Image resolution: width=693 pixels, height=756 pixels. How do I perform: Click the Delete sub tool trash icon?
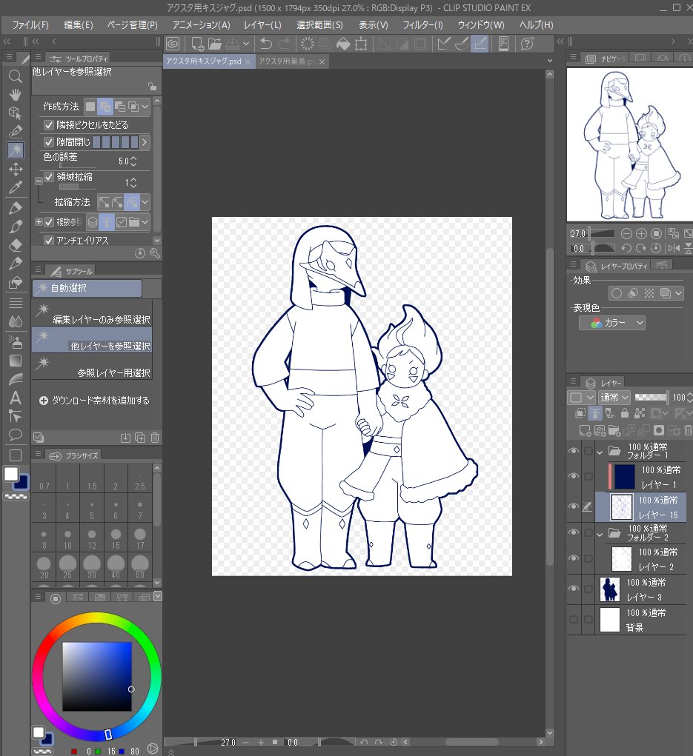click(155, 438)
